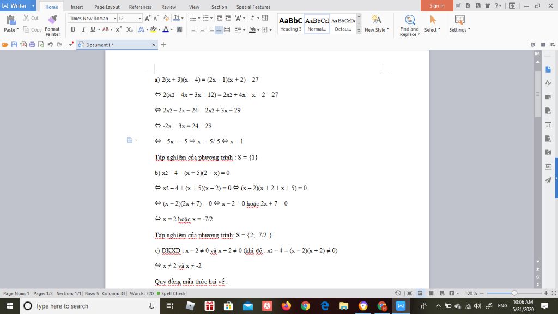The width and height of the screenshot is (558, 314).
Task: Click the full screen icon in status bar
Action: pos(409,293)
